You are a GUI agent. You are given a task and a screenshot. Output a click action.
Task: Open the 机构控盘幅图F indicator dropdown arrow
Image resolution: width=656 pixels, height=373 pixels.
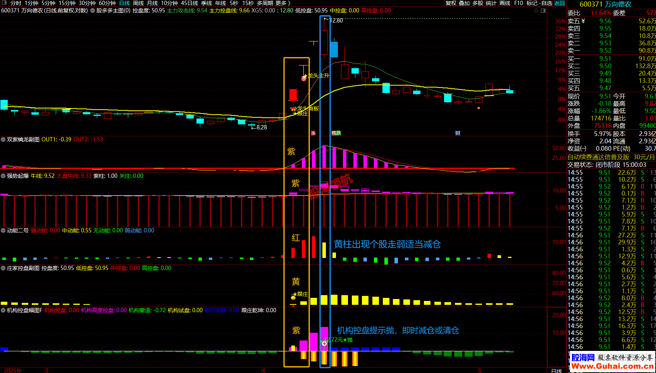coord(3,310)
